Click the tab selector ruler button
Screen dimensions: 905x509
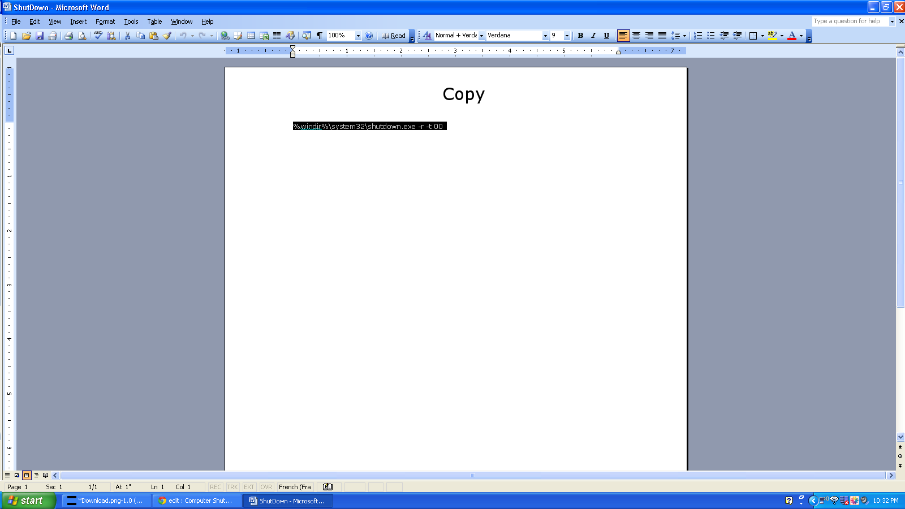[x=10, y=51]
